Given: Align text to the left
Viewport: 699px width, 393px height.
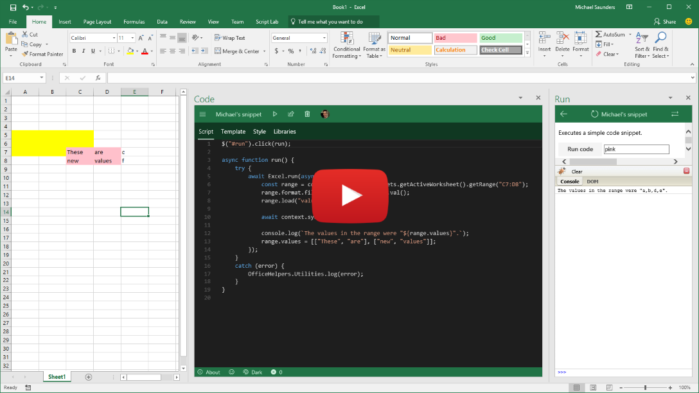Looking at the screenshot, I should click(163, 51).
